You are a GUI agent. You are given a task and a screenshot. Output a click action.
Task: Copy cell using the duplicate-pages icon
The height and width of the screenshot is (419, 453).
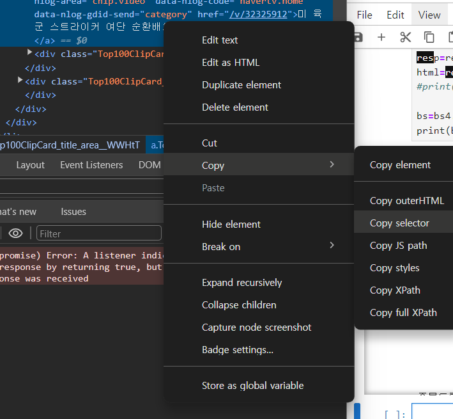[x=429, y=37]
